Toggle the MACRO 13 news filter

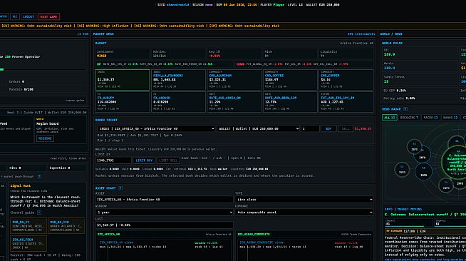pyautogui.click(x=430, y=118)
